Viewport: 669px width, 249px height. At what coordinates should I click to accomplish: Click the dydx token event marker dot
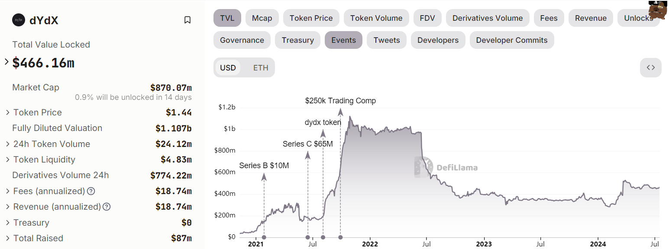(323, 237)
